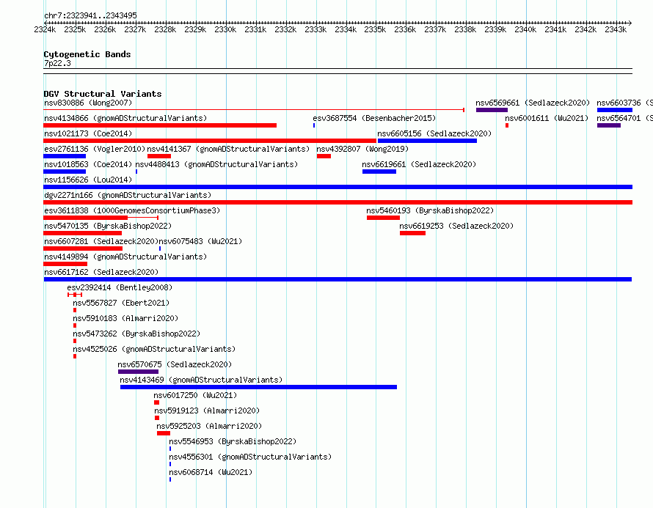Select the nsv5546953 (ByrskaBishop2022) label

[x=233, y=441]
